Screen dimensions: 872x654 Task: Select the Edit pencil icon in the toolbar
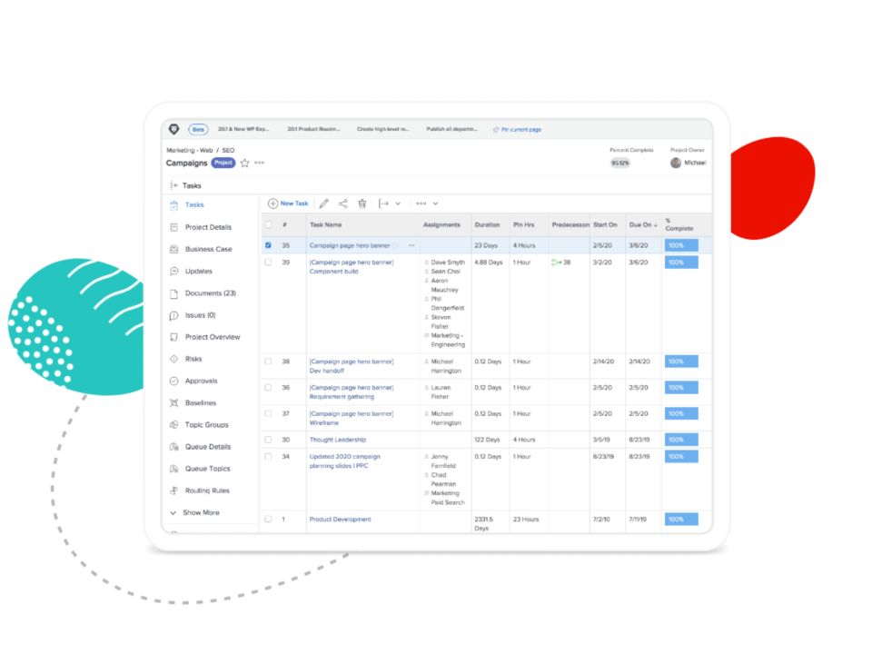point(325,203)
